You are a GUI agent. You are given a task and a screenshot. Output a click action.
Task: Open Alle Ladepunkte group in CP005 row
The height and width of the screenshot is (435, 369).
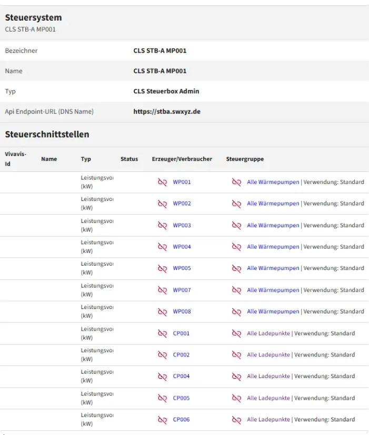pyautogui.click(x=268, y=398)
